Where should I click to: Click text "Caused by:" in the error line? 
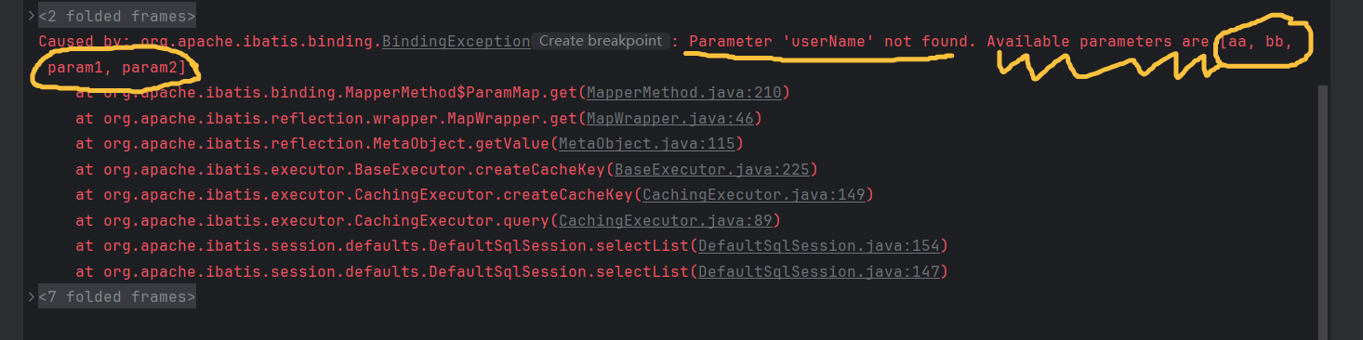(x=85, y=42)
